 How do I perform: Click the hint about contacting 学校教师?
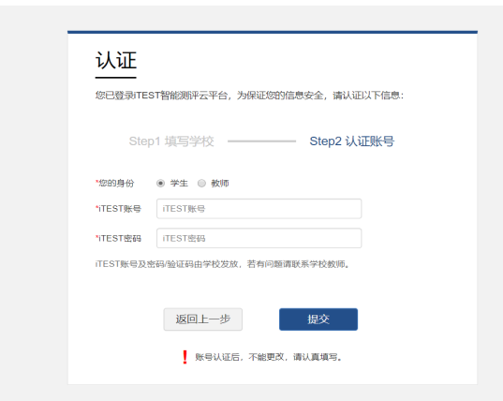coord(222,264)
